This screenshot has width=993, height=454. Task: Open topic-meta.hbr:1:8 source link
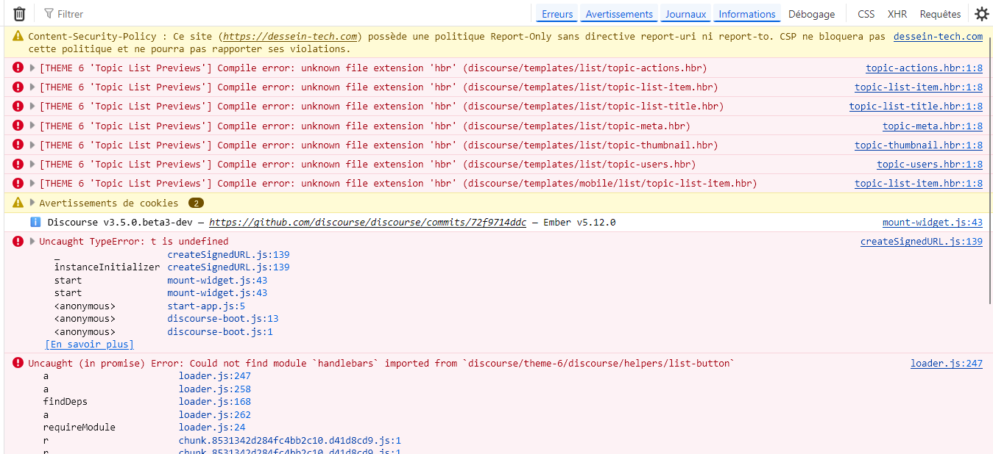click(x=933, y=126)
